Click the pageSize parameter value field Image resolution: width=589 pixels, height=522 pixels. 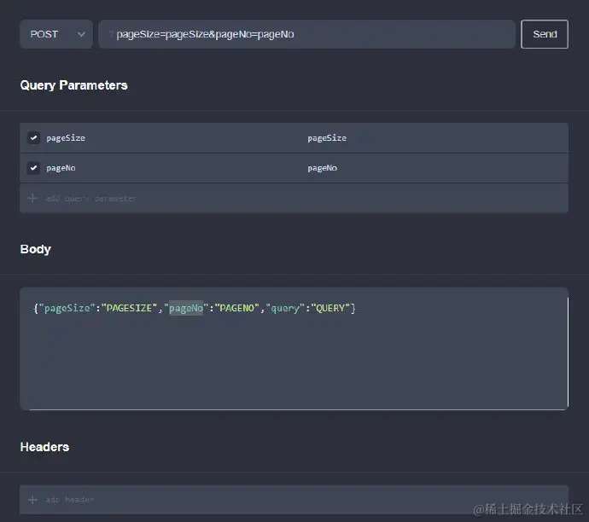point(327,138)
